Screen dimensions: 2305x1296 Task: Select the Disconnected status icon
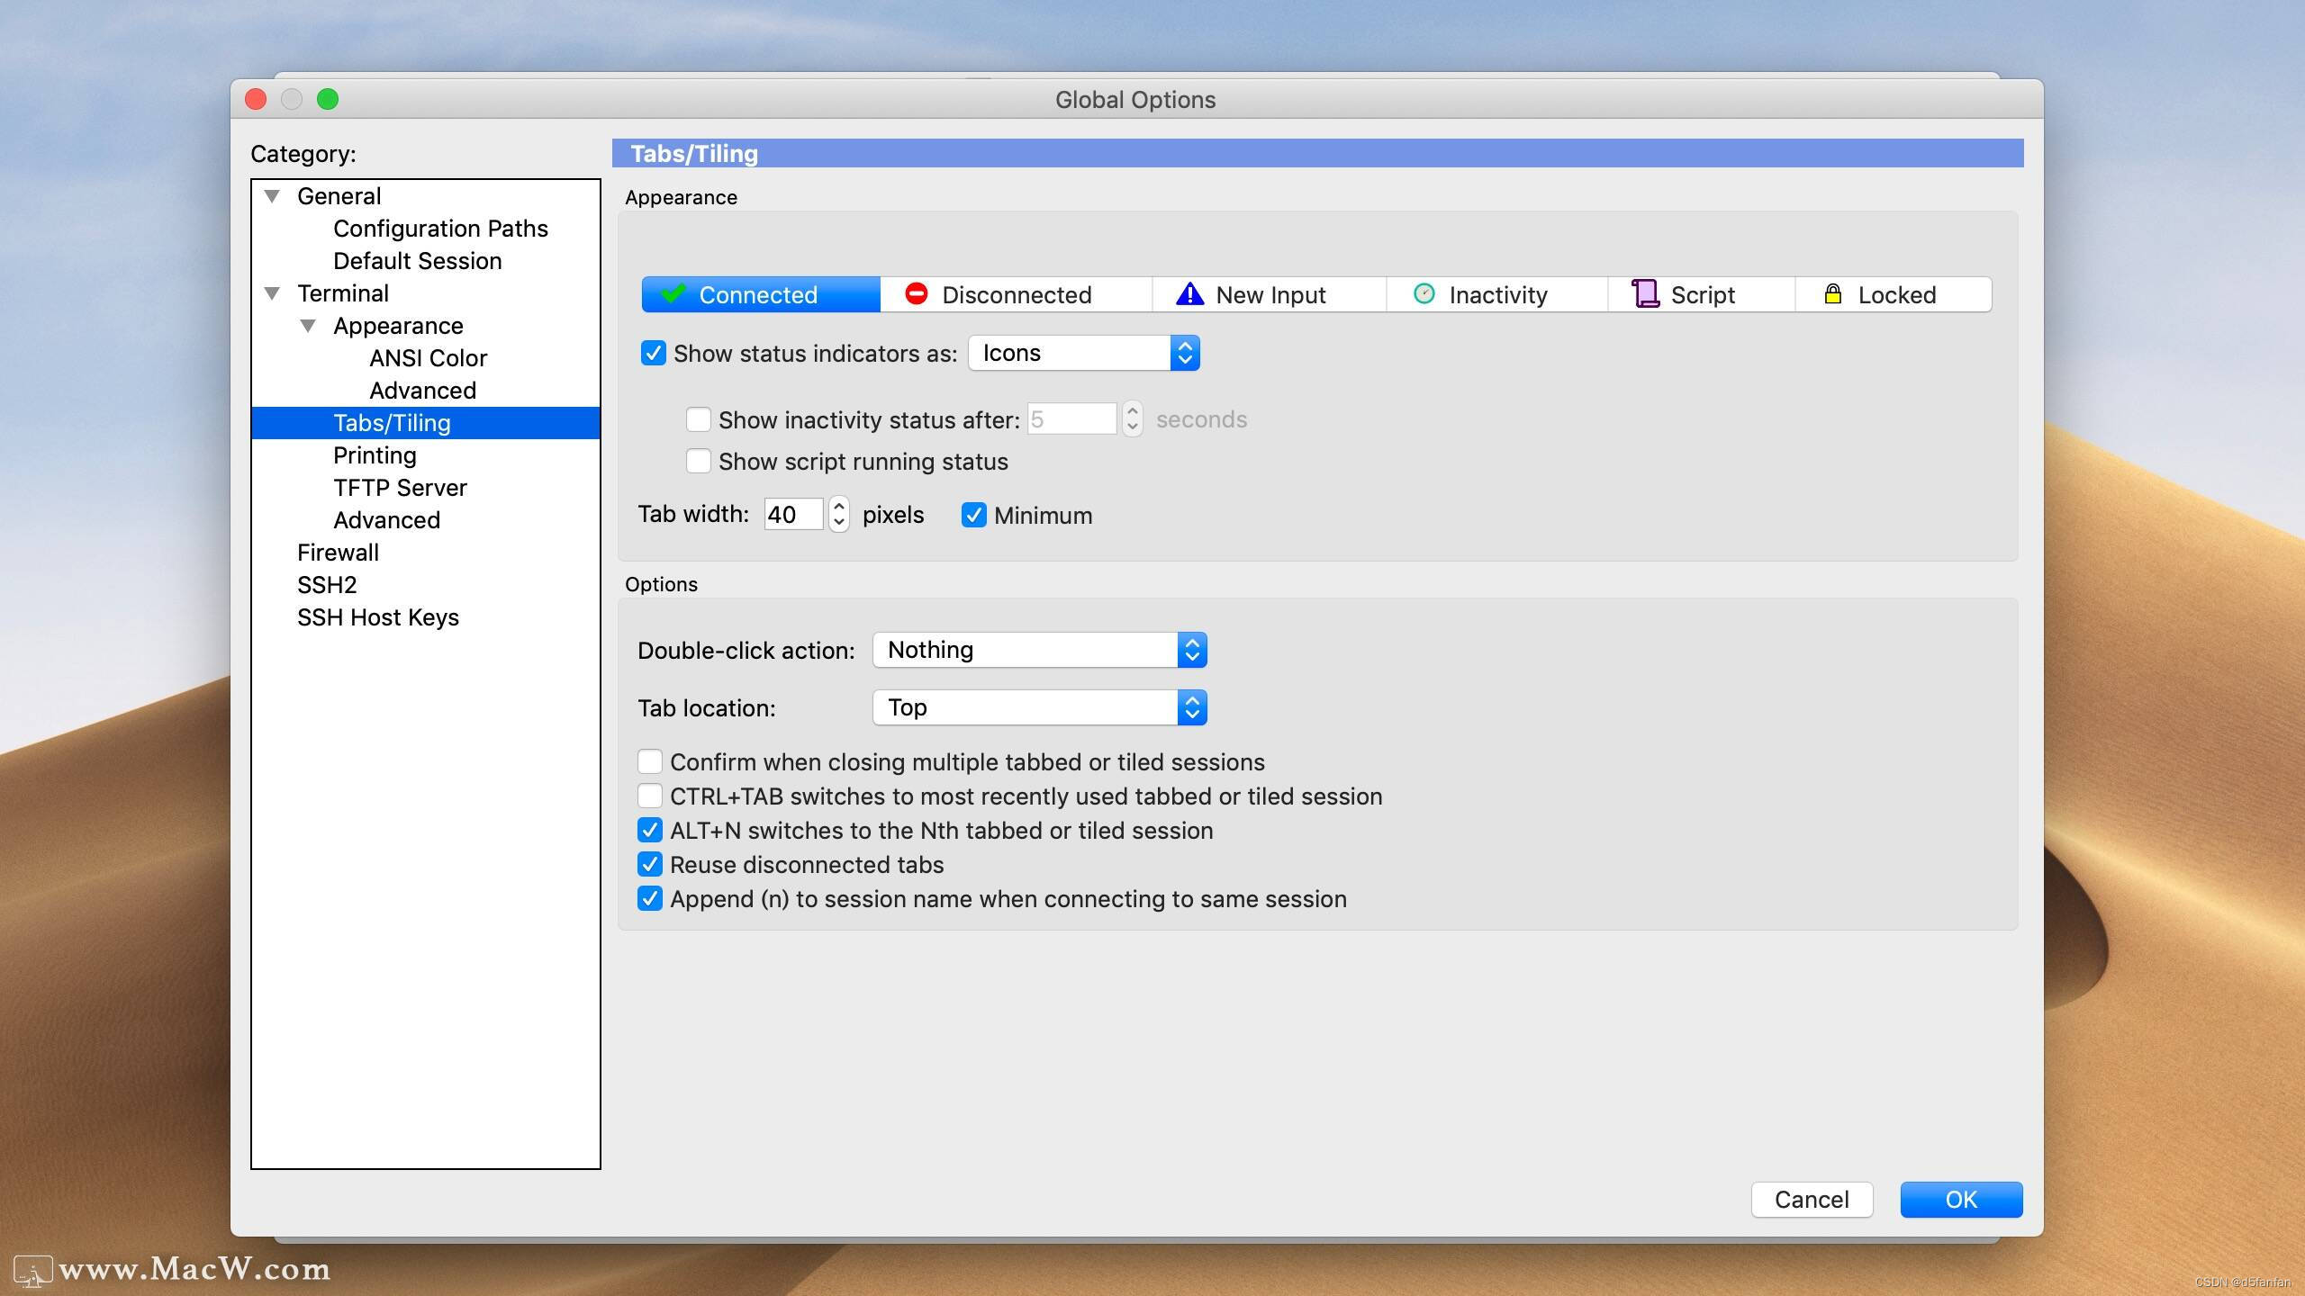(x=916, y=293)
